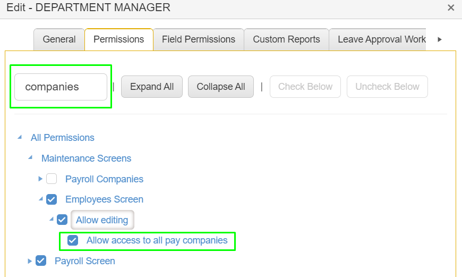Collapse the Employees Screen node
The width and height of the screenshot is (462, 277).
click(x=41, y=199)
